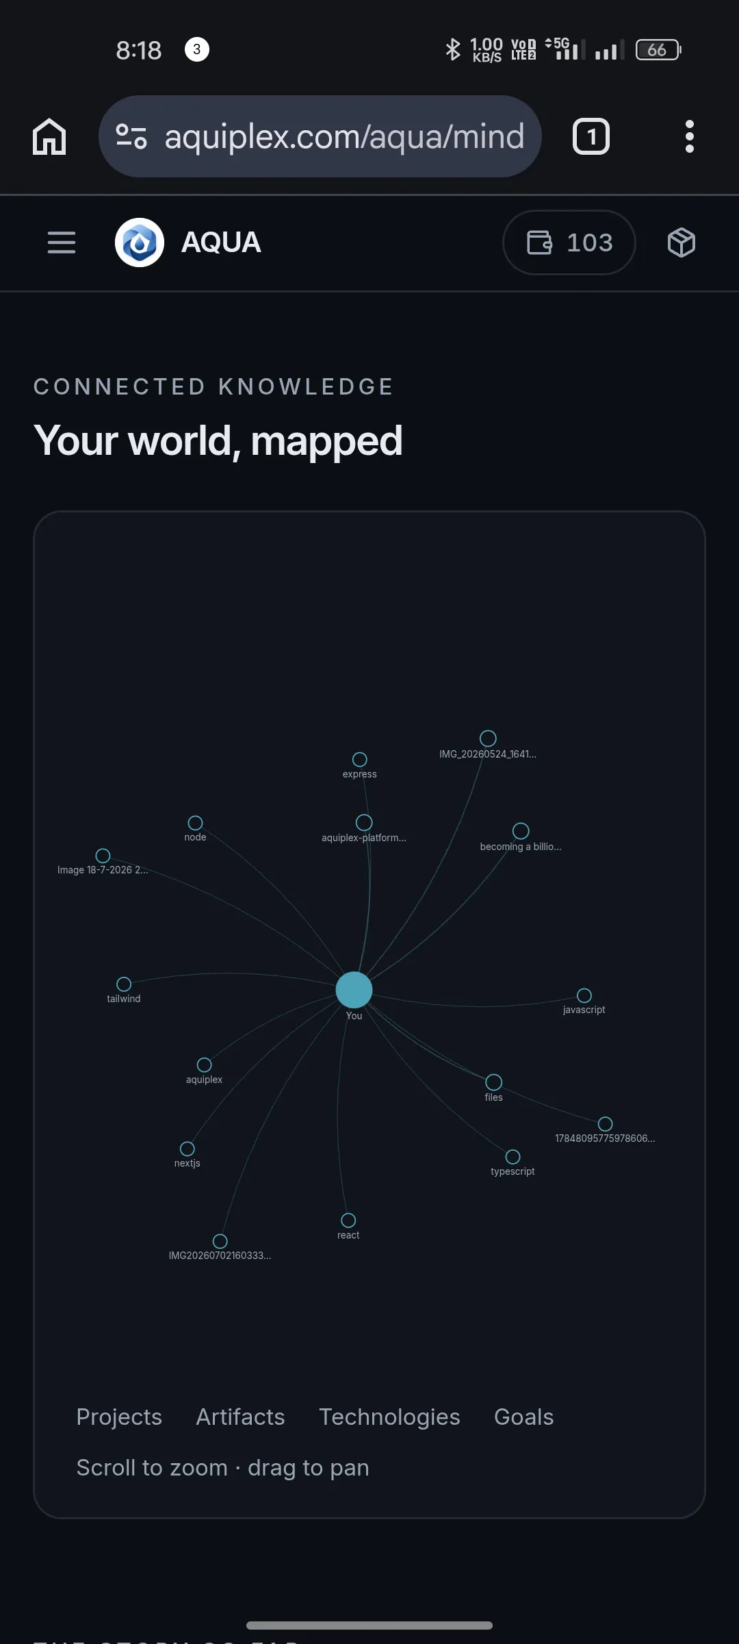
Task: Select the tailwind node circle
Action: click(x=124, y=984)
